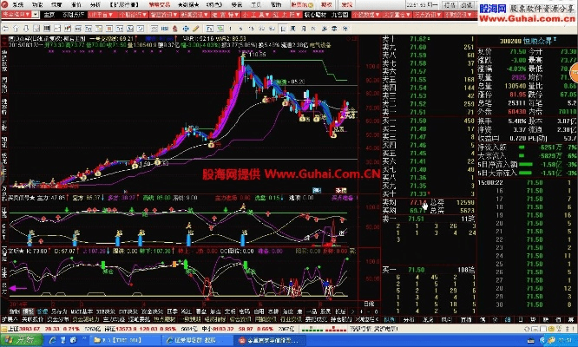Image resolution: width=578 pixels, height=347 pixels.
Task: Open the 核心题材 tab
Action: [x=315, y=15]
